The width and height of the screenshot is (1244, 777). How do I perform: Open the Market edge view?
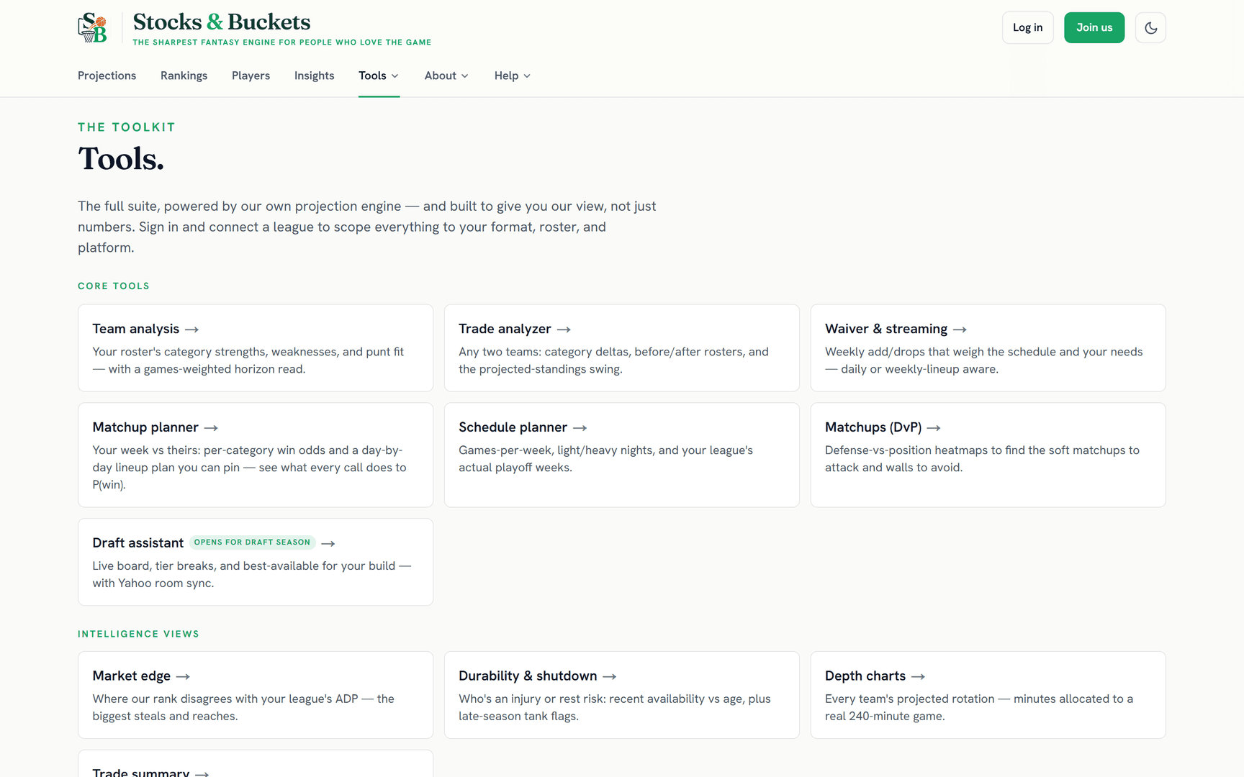pos(256,695)
